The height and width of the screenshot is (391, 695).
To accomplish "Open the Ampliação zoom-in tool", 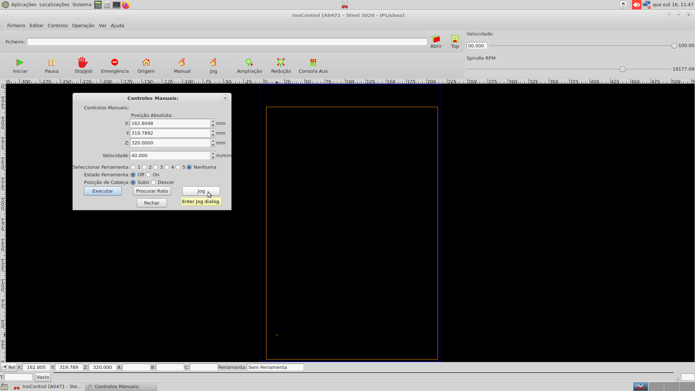I will pos(249,63).
